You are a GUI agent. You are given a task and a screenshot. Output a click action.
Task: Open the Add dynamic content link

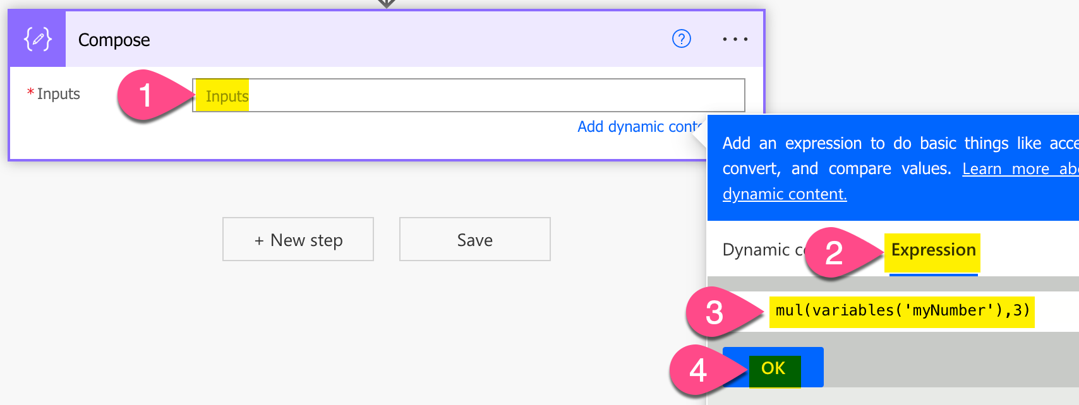638,127
